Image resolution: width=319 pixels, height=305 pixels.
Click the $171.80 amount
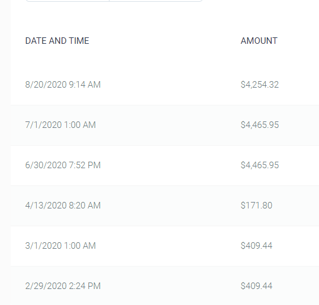pyautogui.click(x=256, y=206)
